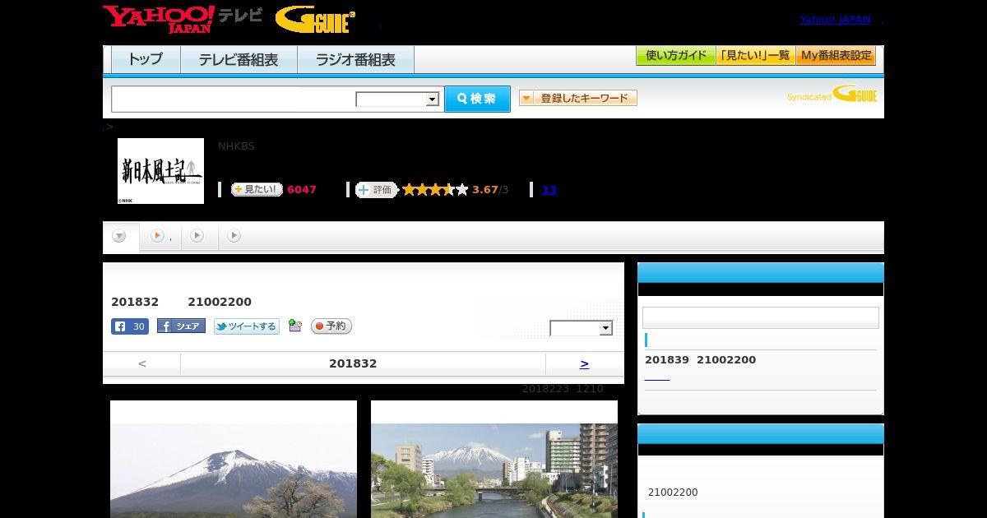Click the 見たい! button

point(257,189)
